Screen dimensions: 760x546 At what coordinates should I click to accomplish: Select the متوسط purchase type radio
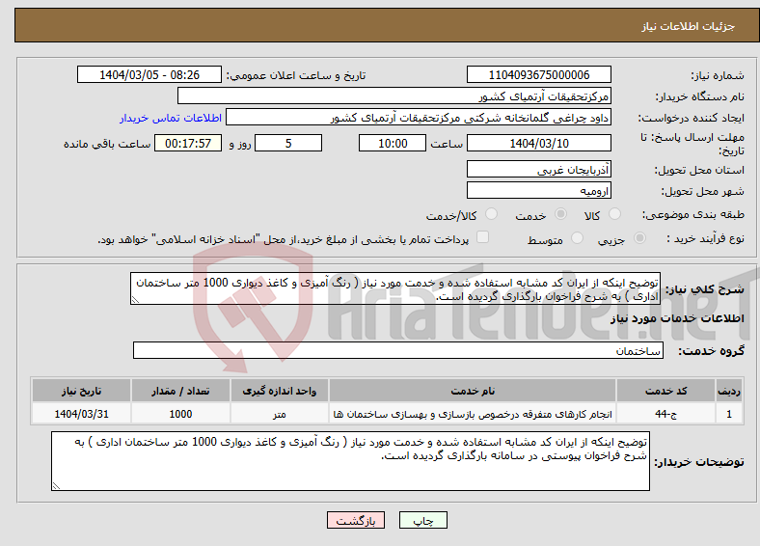(577, 238)
